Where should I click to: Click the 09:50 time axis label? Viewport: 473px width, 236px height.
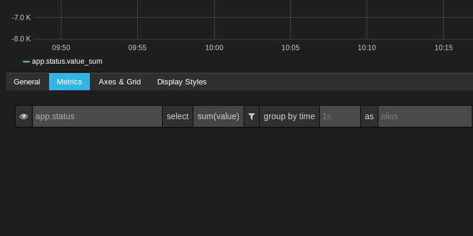coord(61,48)
